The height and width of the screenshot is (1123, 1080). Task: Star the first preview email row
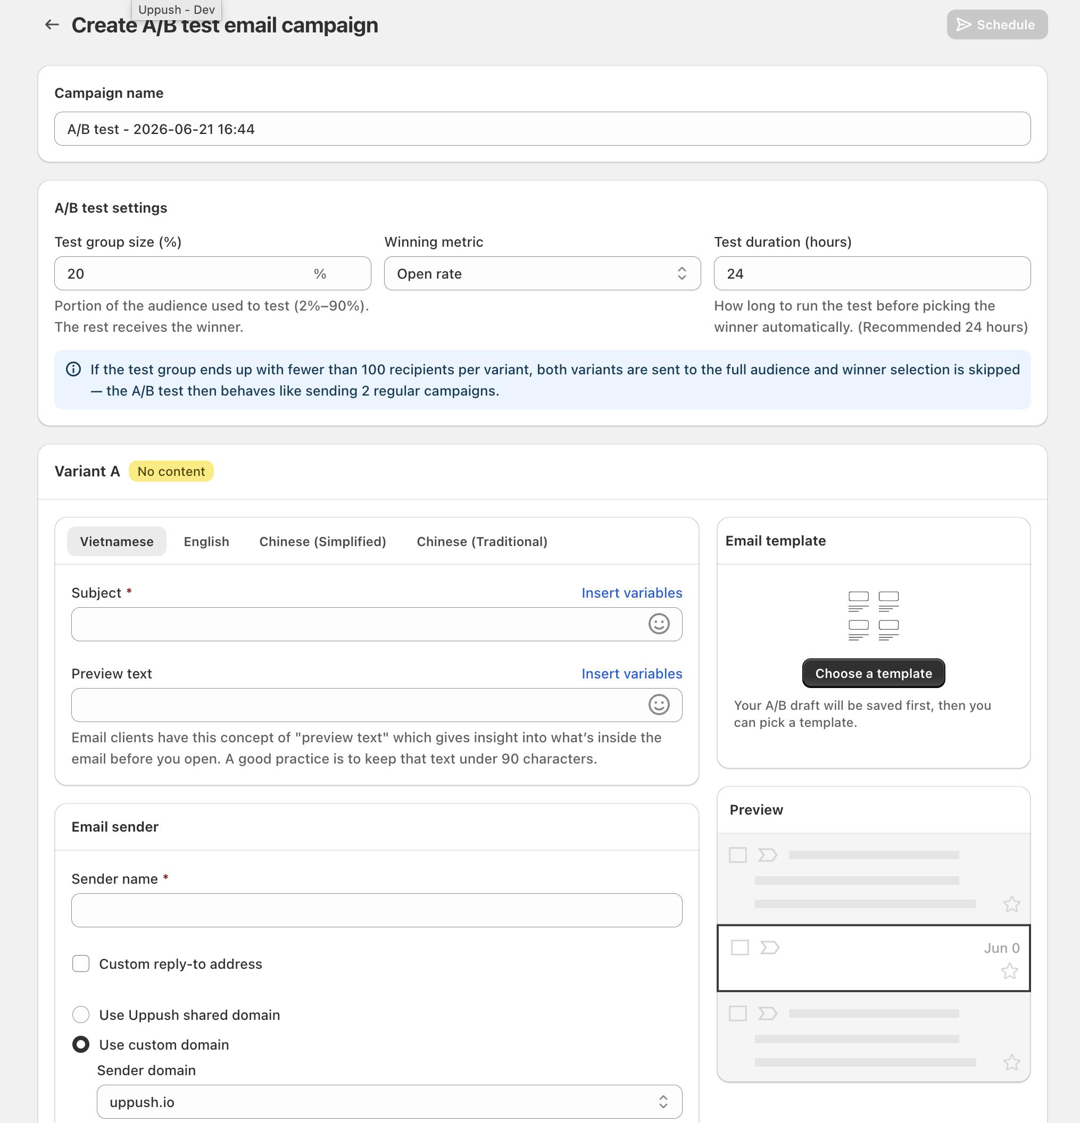click(x=1012, y=904)
